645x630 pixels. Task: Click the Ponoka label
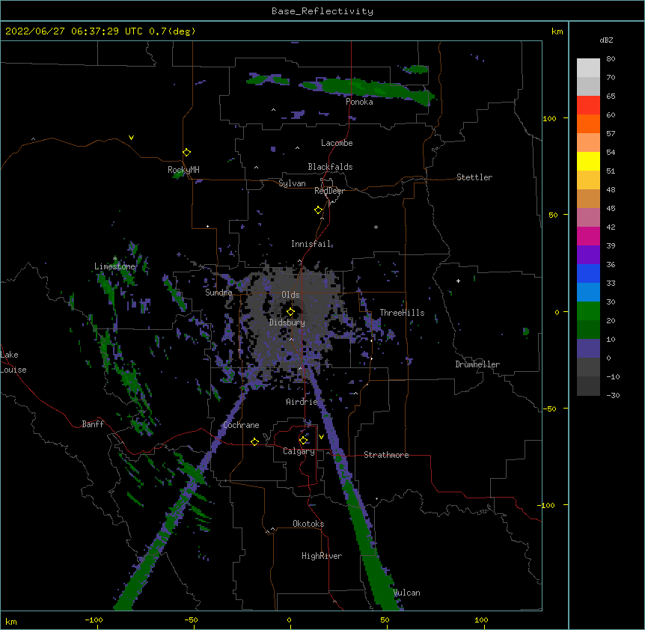pyautogui.click(x=359, y=102)
